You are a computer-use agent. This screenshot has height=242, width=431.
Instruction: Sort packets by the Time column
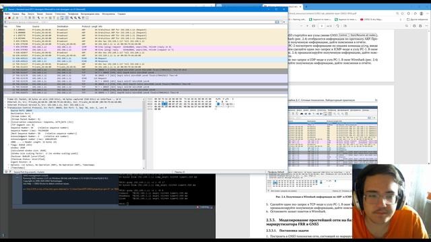pos(18,26)
